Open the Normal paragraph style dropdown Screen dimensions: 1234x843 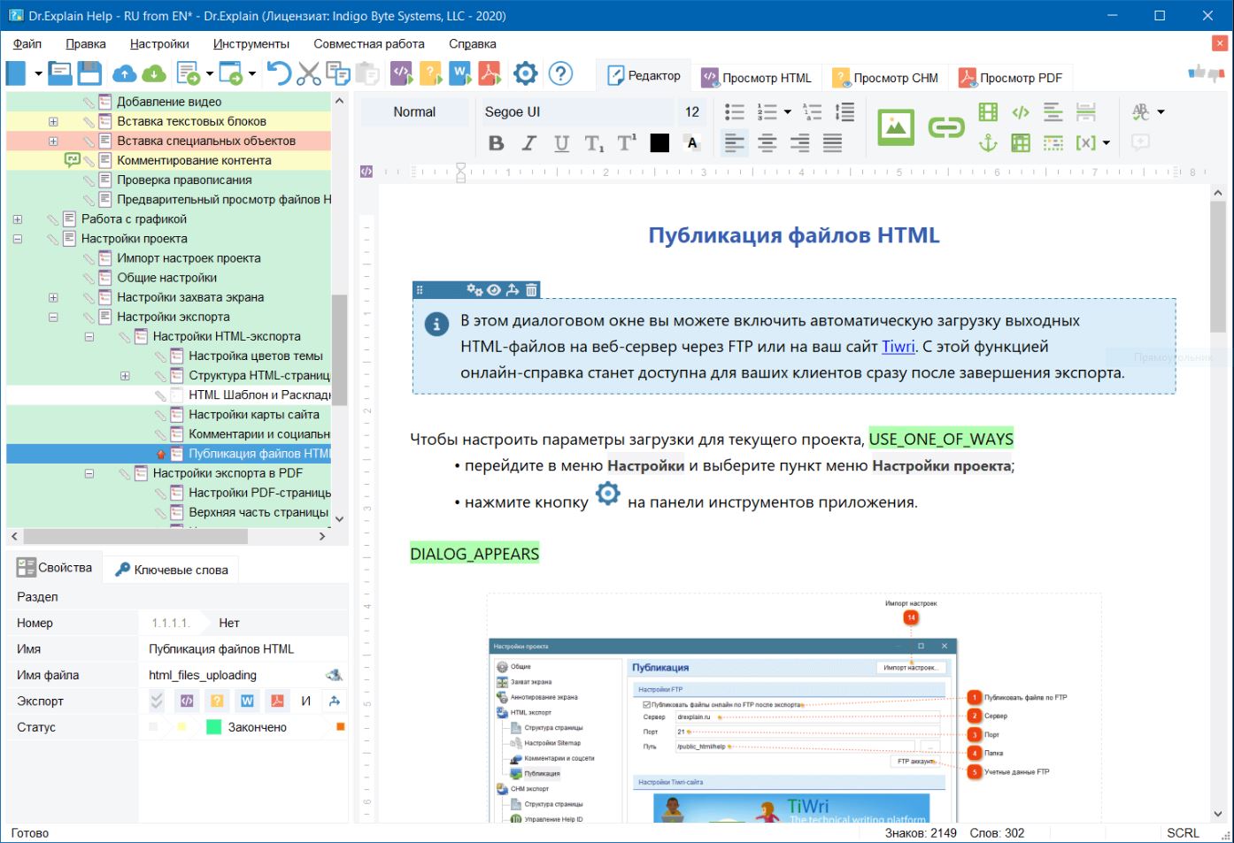(414, 112)
